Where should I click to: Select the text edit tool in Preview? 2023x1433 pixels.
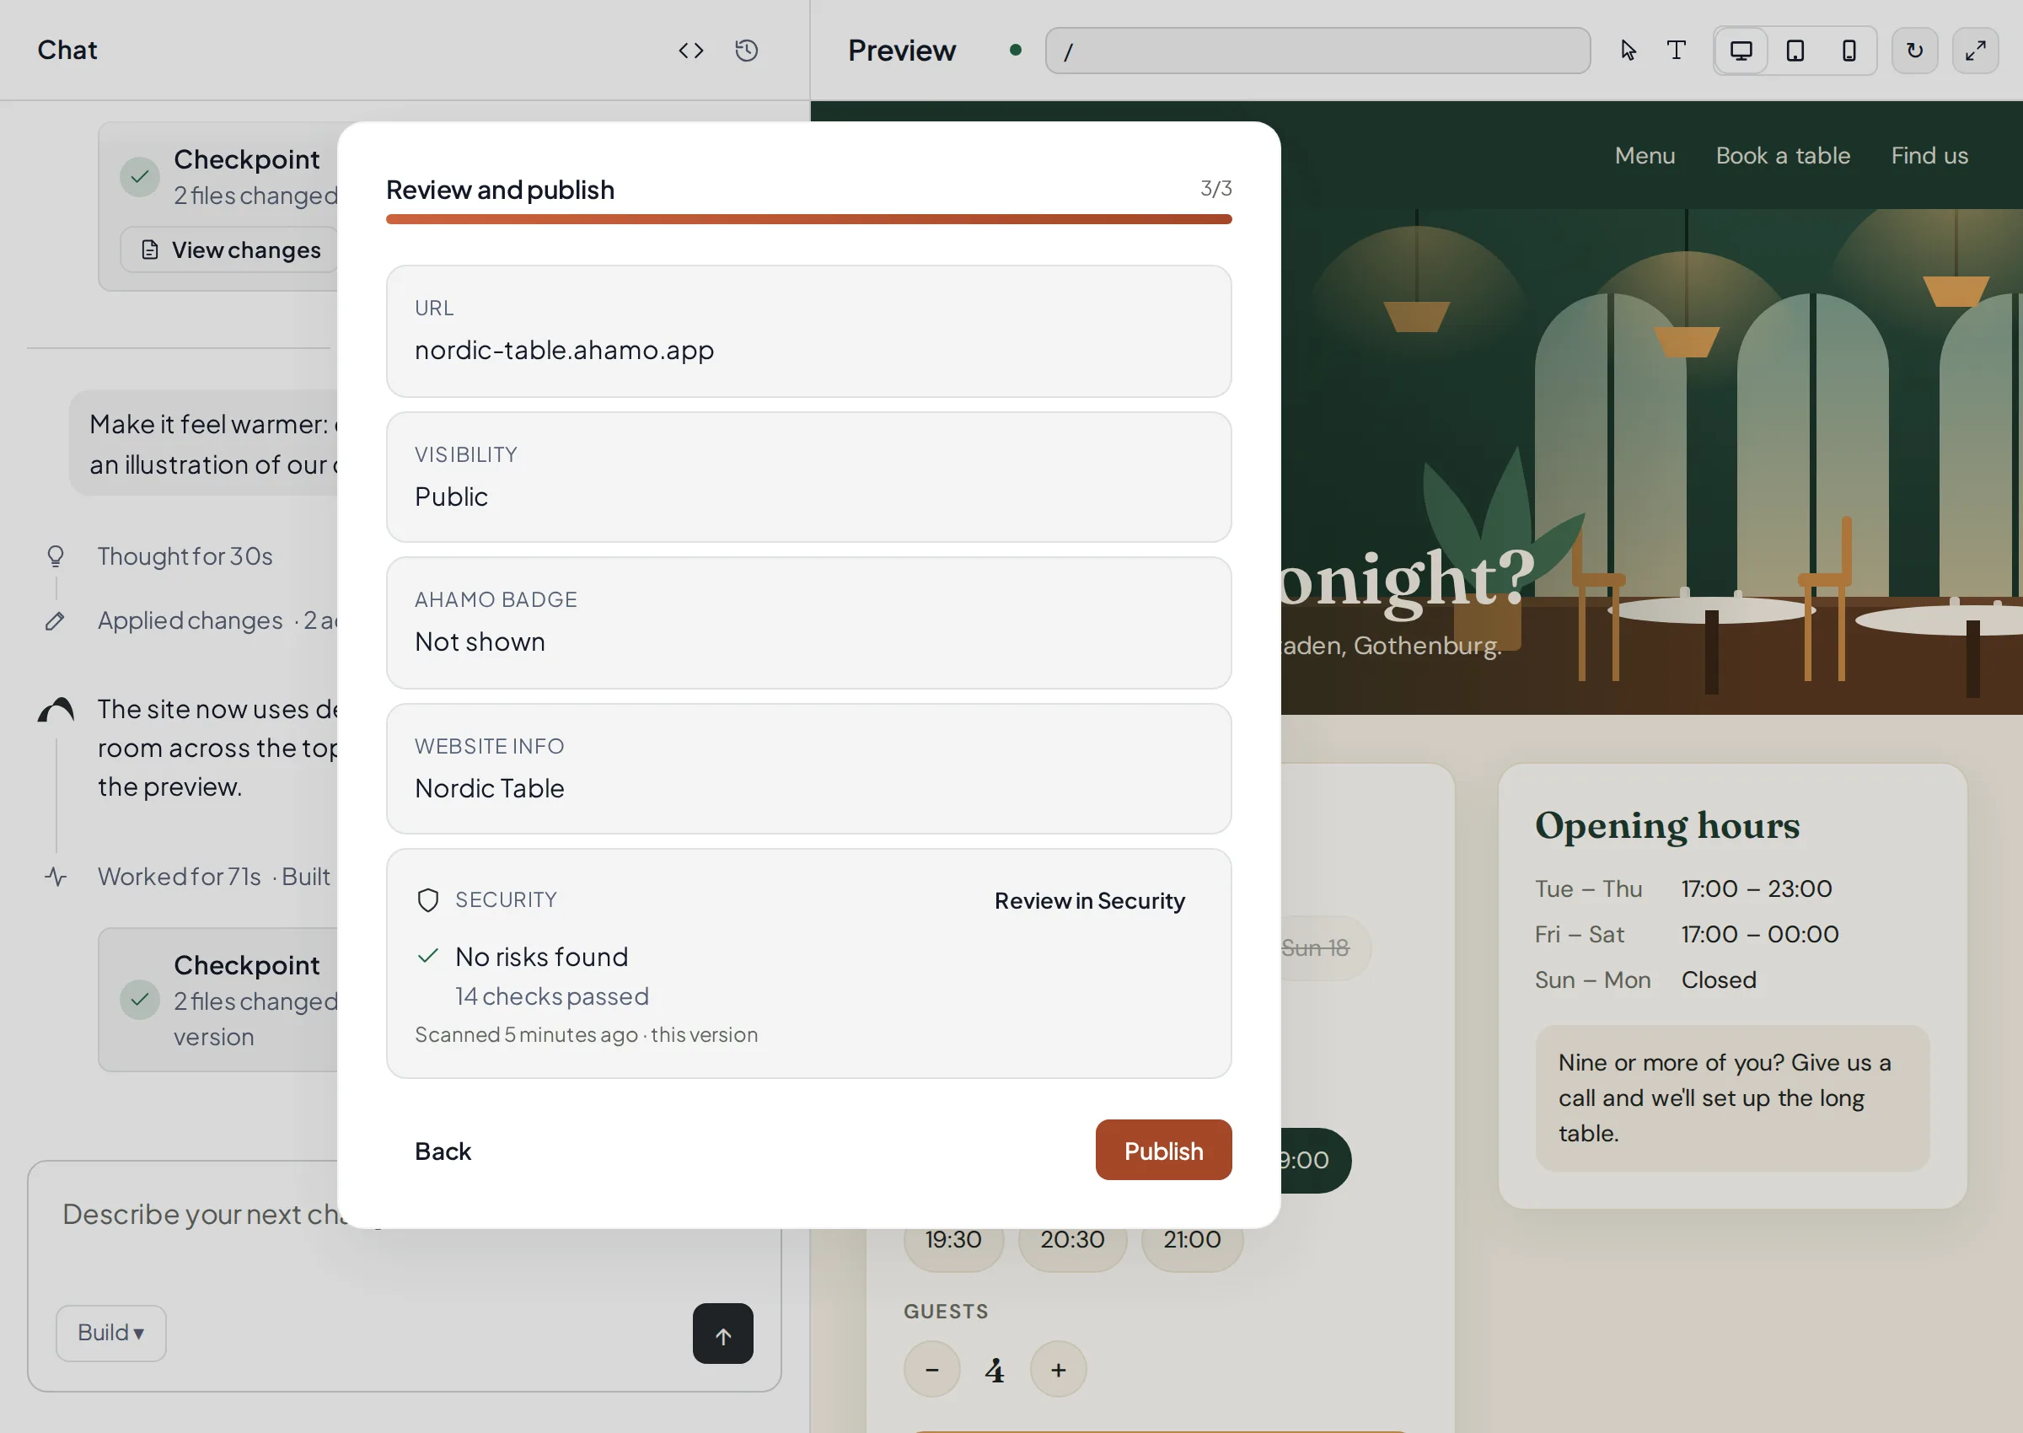pyautogui.click(x=1677, y=51)
